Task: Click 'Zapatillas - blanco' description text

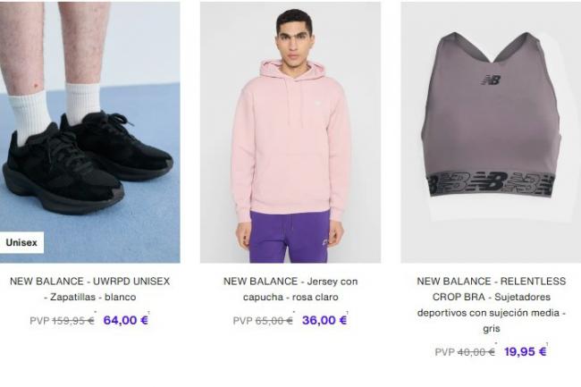Action: coord(90,297)
